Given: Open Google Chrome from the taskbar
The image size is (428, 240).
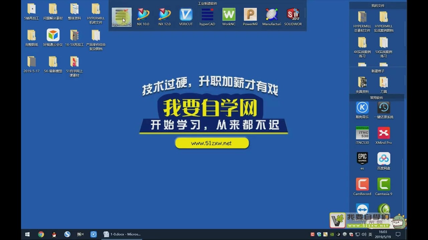Looking at the screenshot, I should pyautogui.click(x=41, y=234).
